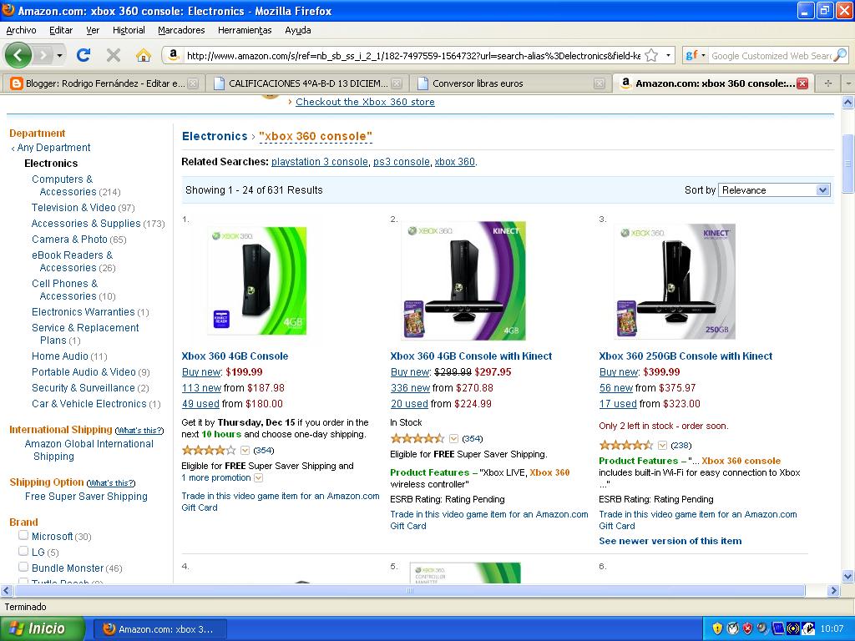Open Cell Phones & Accessories department
The width and height of the screenshot is (855, 641).
69,290
